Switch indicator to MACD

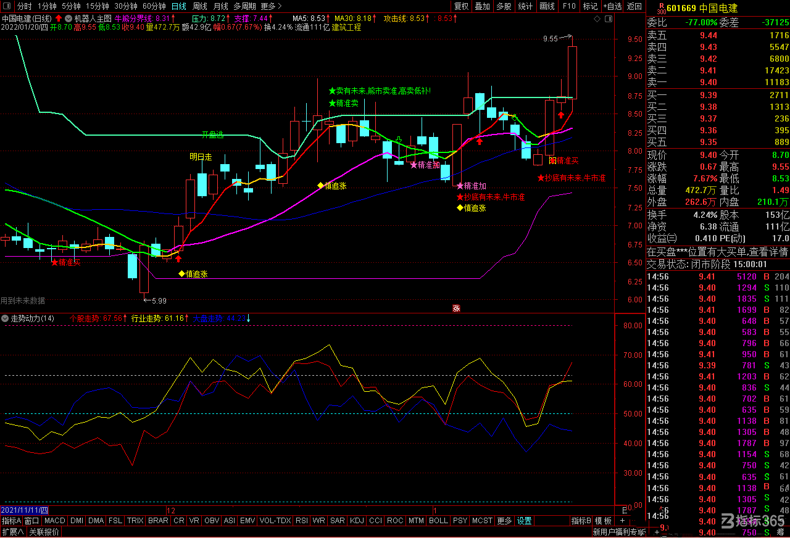point(55,521)
